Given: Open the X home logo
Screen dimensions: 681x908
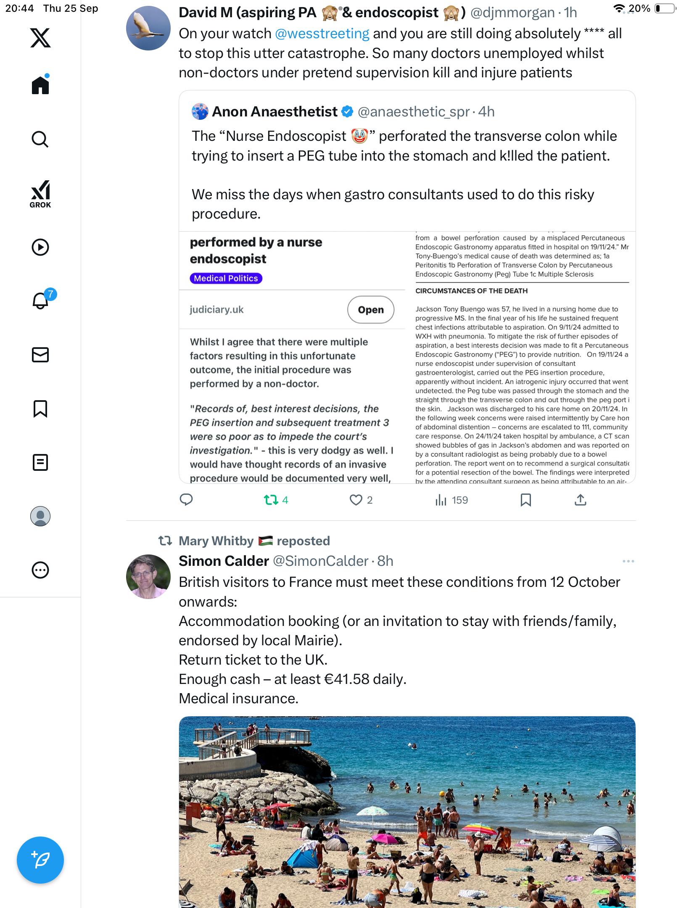Looking at the screenshot, I should pos(40,38).
